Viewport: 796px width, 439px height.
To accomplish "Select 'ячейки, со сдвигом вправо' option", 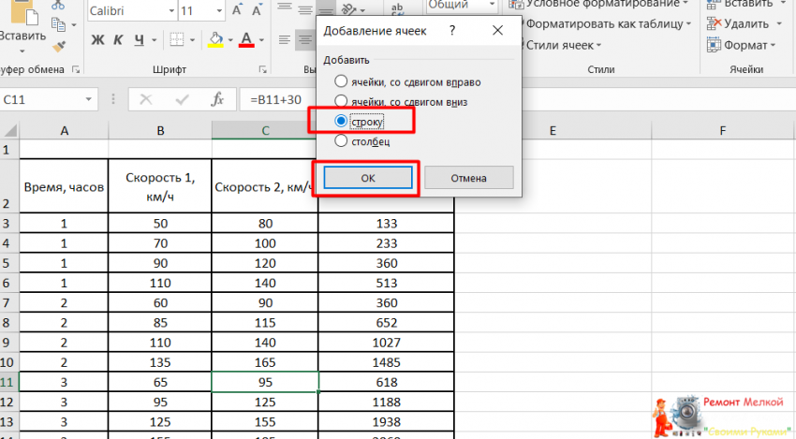I will click(343, 81).
